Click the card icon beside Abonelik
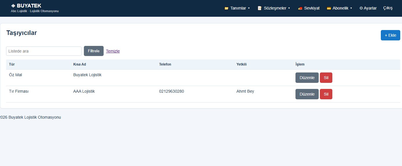The image size is (402, 166). click(329, 8)
